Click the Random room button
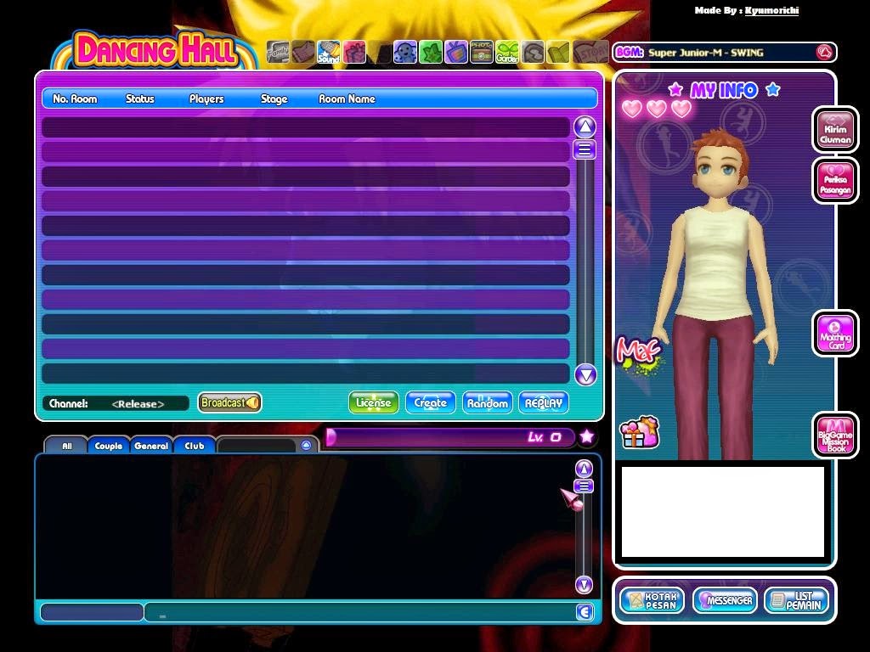This screenshot has height=652, width=870. click(487, 403)
